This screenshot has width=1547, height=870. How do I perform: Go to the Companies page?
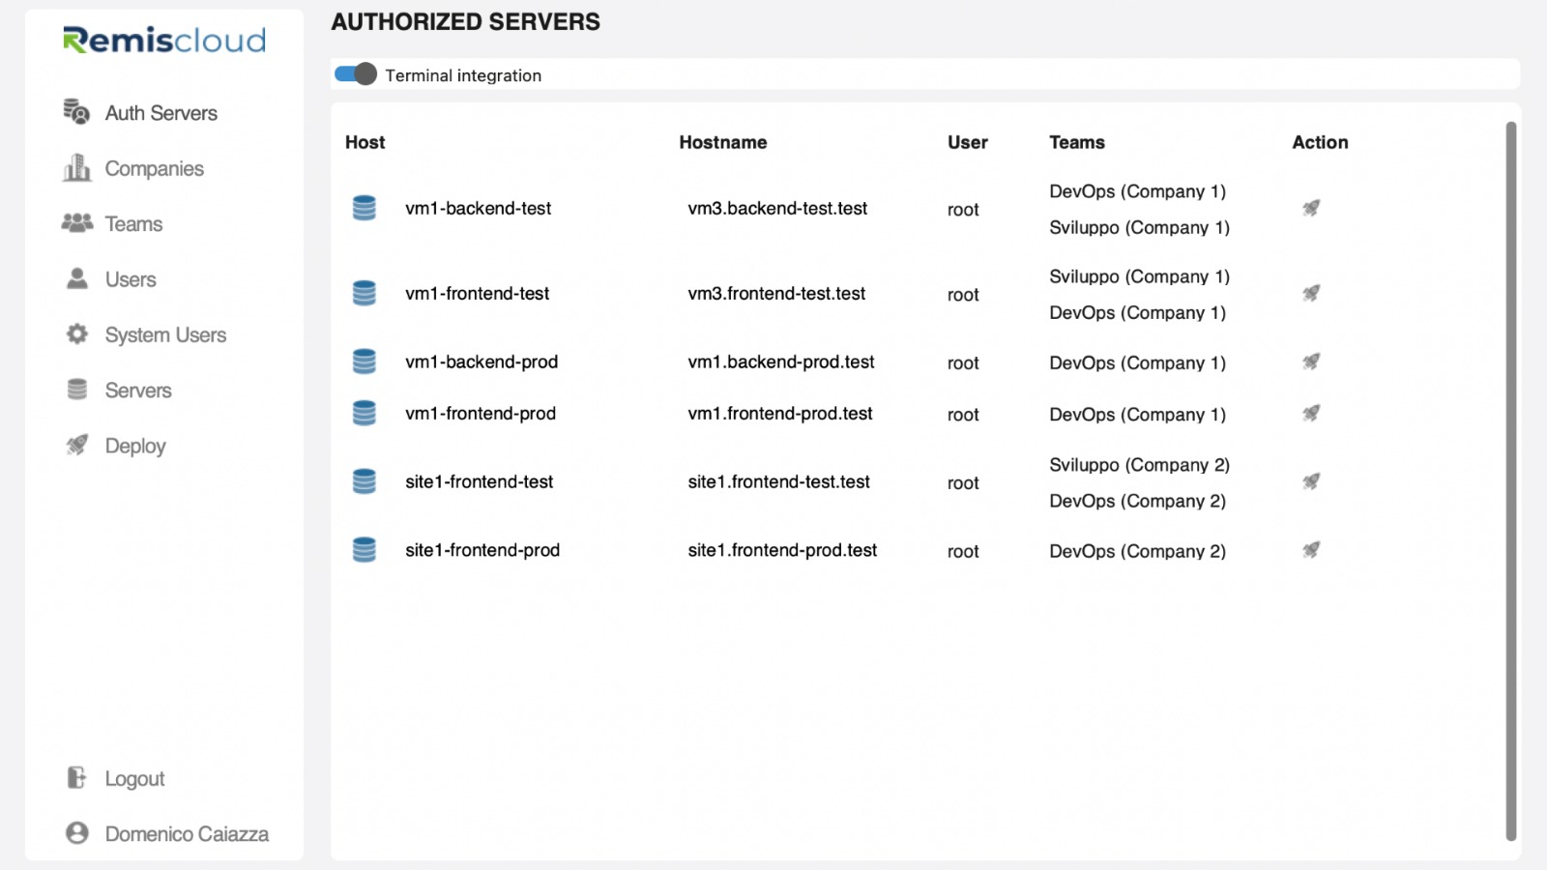point(154,169)
